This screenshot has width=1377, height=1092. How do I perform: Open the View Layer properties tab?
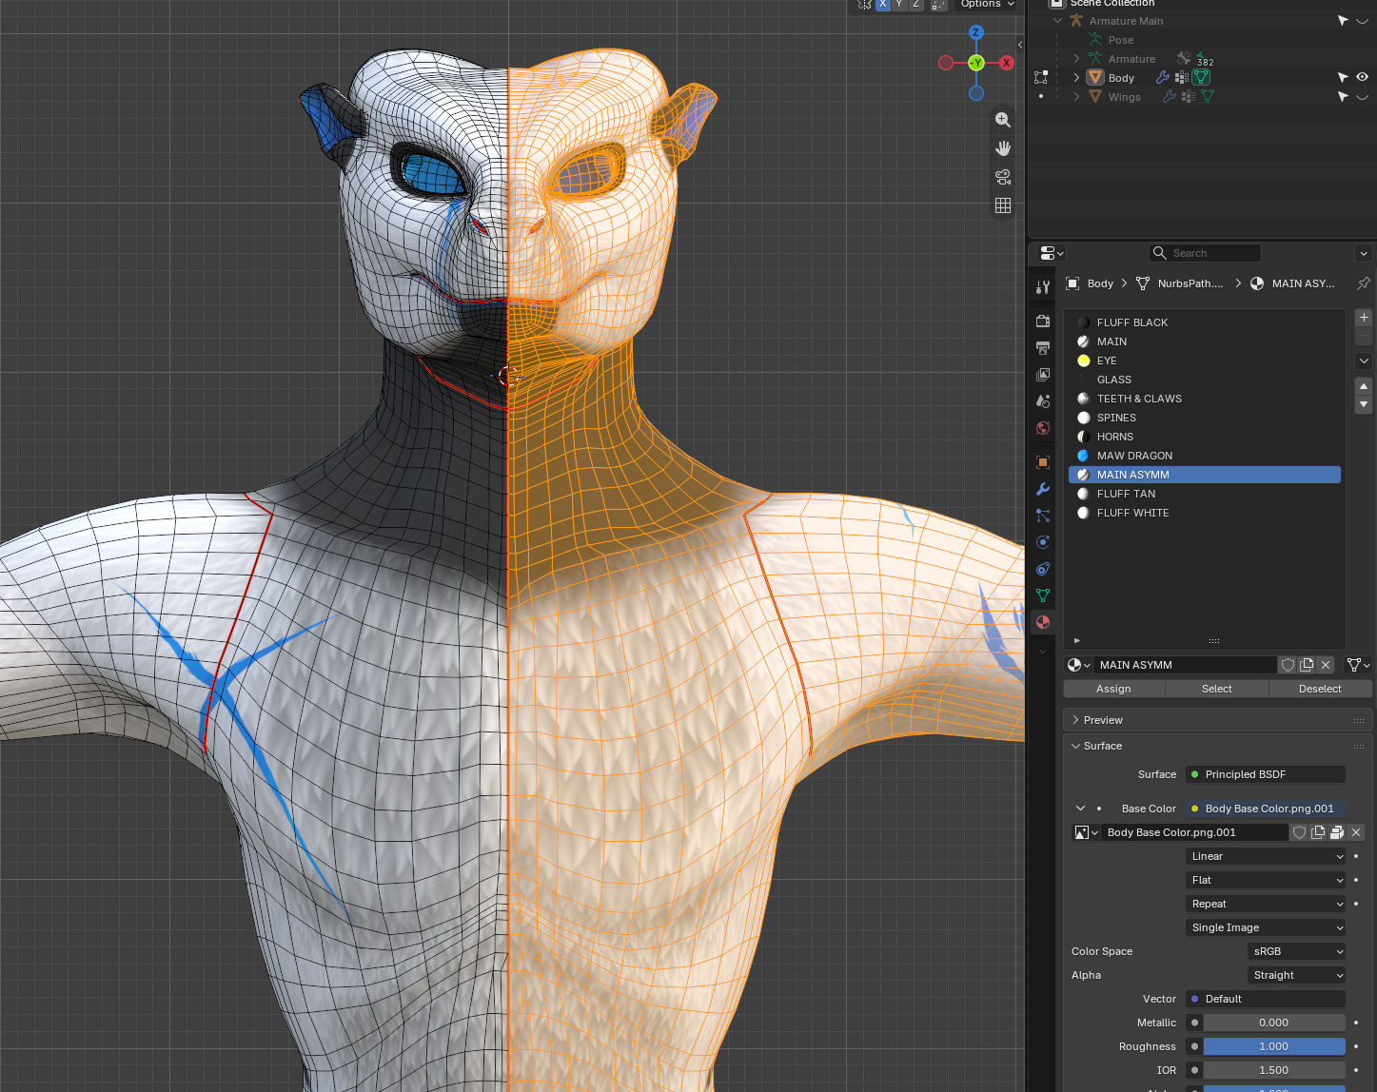[1043, 375]
